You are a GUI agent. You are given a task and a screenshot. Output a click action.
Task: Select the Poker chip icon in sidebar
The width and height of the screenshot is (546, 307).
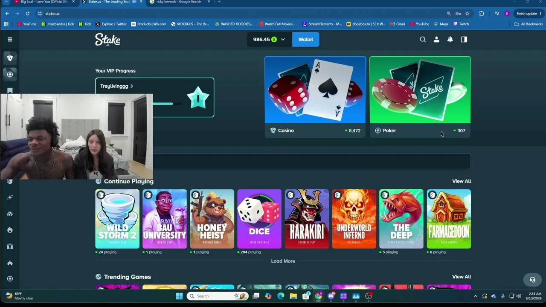pyautogui.click(x=10, y=74)
